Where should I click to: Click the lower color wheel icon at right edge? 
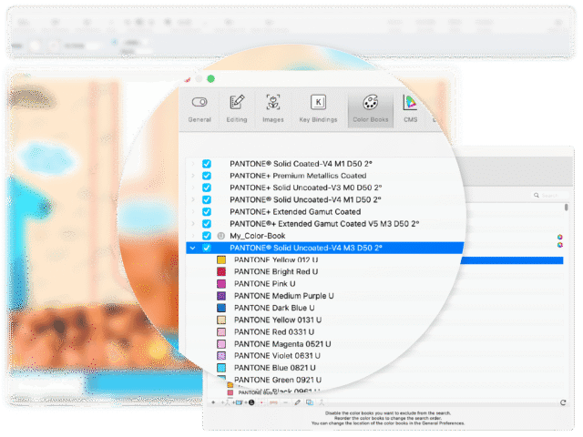click(560, 245)
